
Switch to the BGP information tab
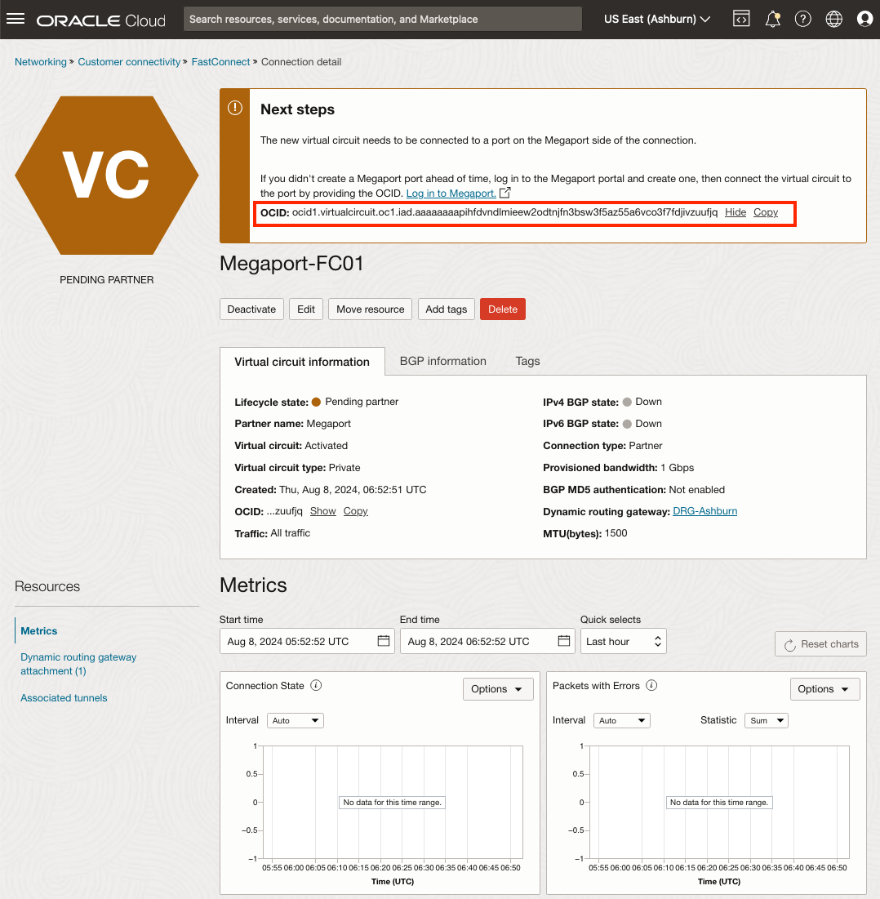[442, 361]
